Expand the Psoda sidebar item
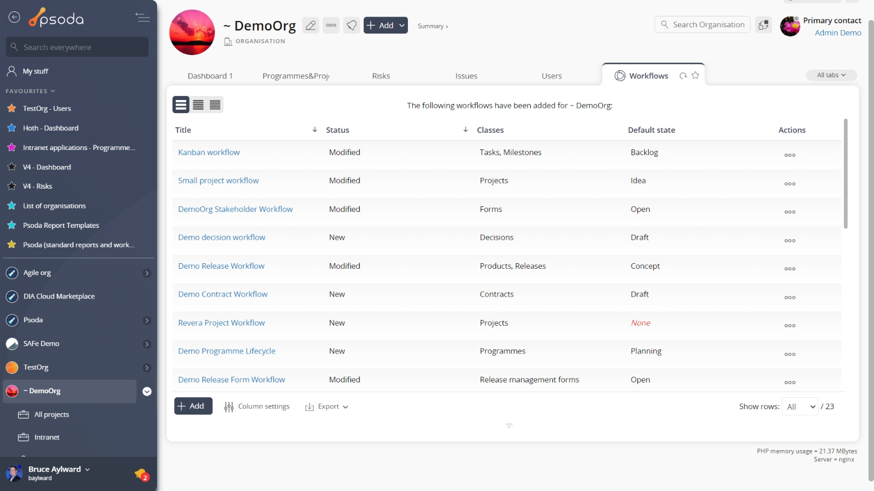874x491 pixels. point(147,321)
